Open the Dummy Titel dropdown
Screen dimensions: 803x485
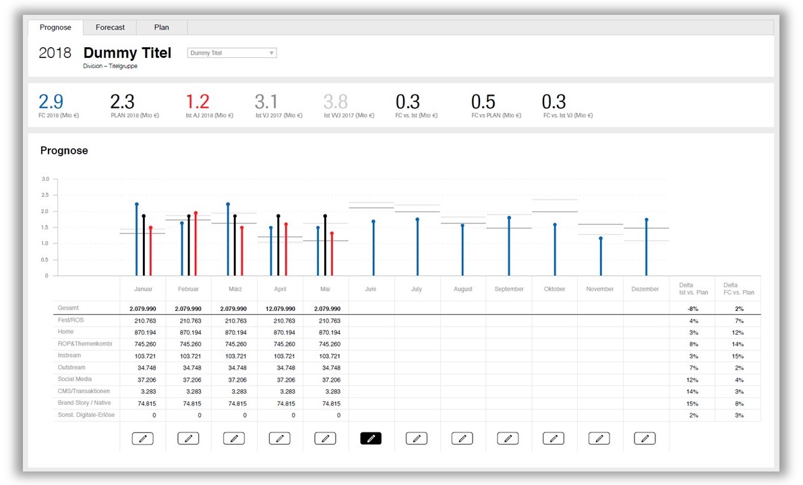pos(232,53)
